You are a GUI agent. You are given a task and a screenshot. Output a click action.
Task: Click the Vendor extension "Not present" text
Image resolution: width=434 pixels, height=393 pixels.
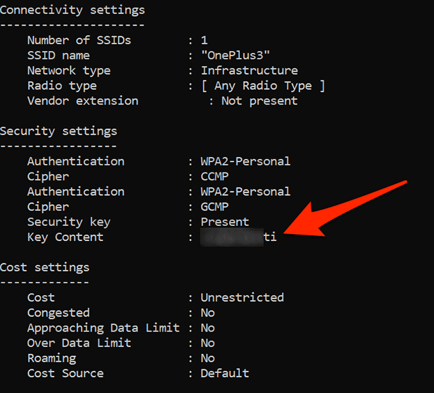(259, 101)
